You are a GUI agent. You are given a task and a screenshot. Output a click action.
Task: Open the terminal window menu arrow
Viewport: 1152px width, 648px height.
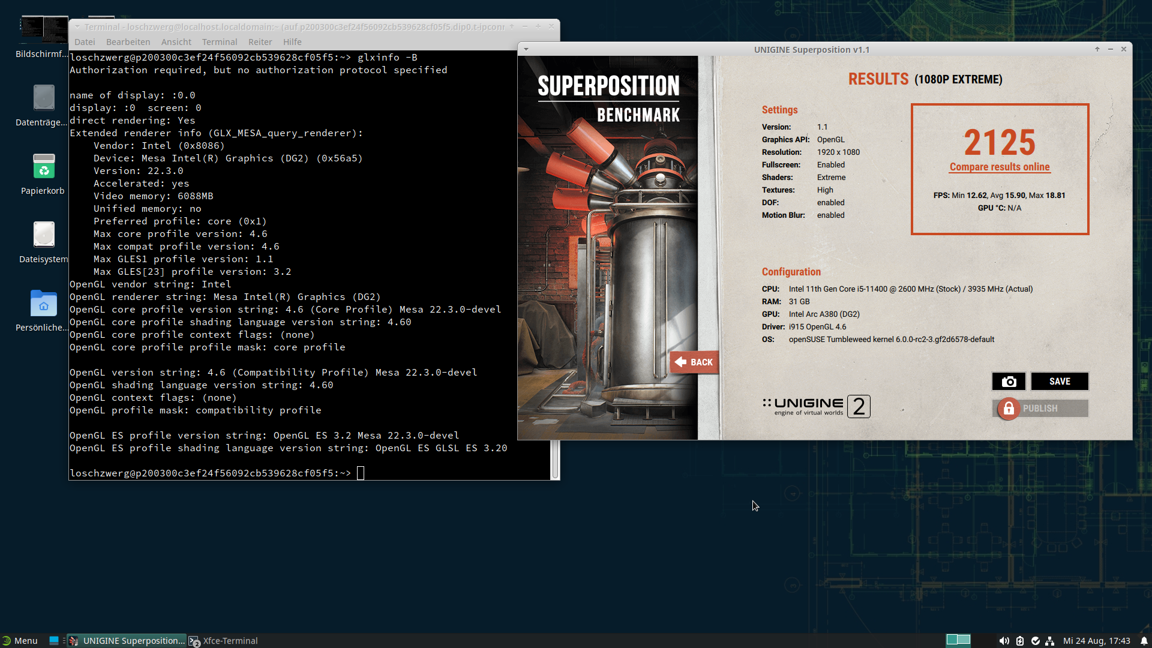point(77,27)
